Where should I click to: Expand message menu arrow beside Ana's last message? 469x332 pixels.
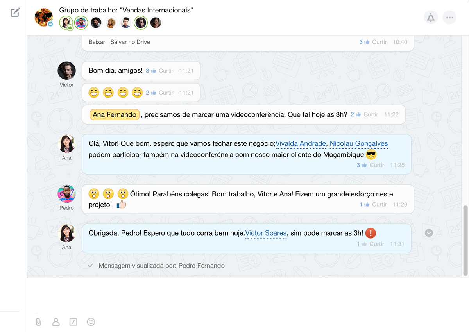pyautogui.click(x=429, y=233)
